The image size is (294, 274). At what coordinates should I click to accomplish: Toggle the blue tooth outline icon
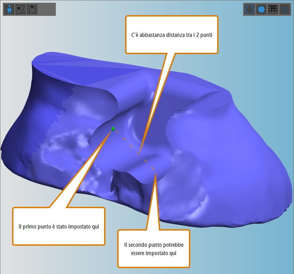click(285, 9)
